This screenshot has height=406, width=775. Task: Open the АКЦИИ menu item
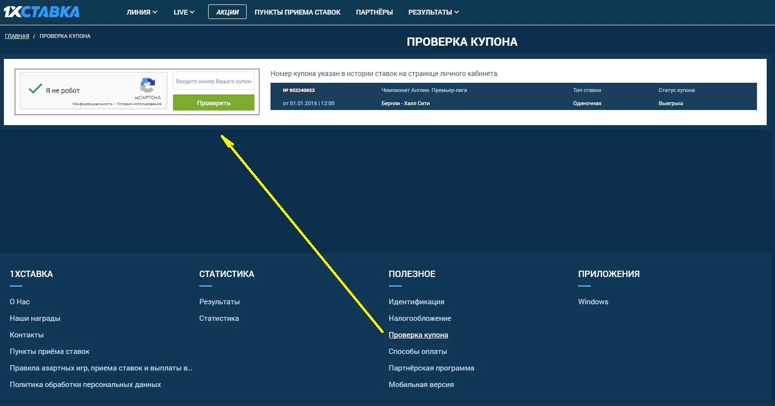click(x=227, y=12)
